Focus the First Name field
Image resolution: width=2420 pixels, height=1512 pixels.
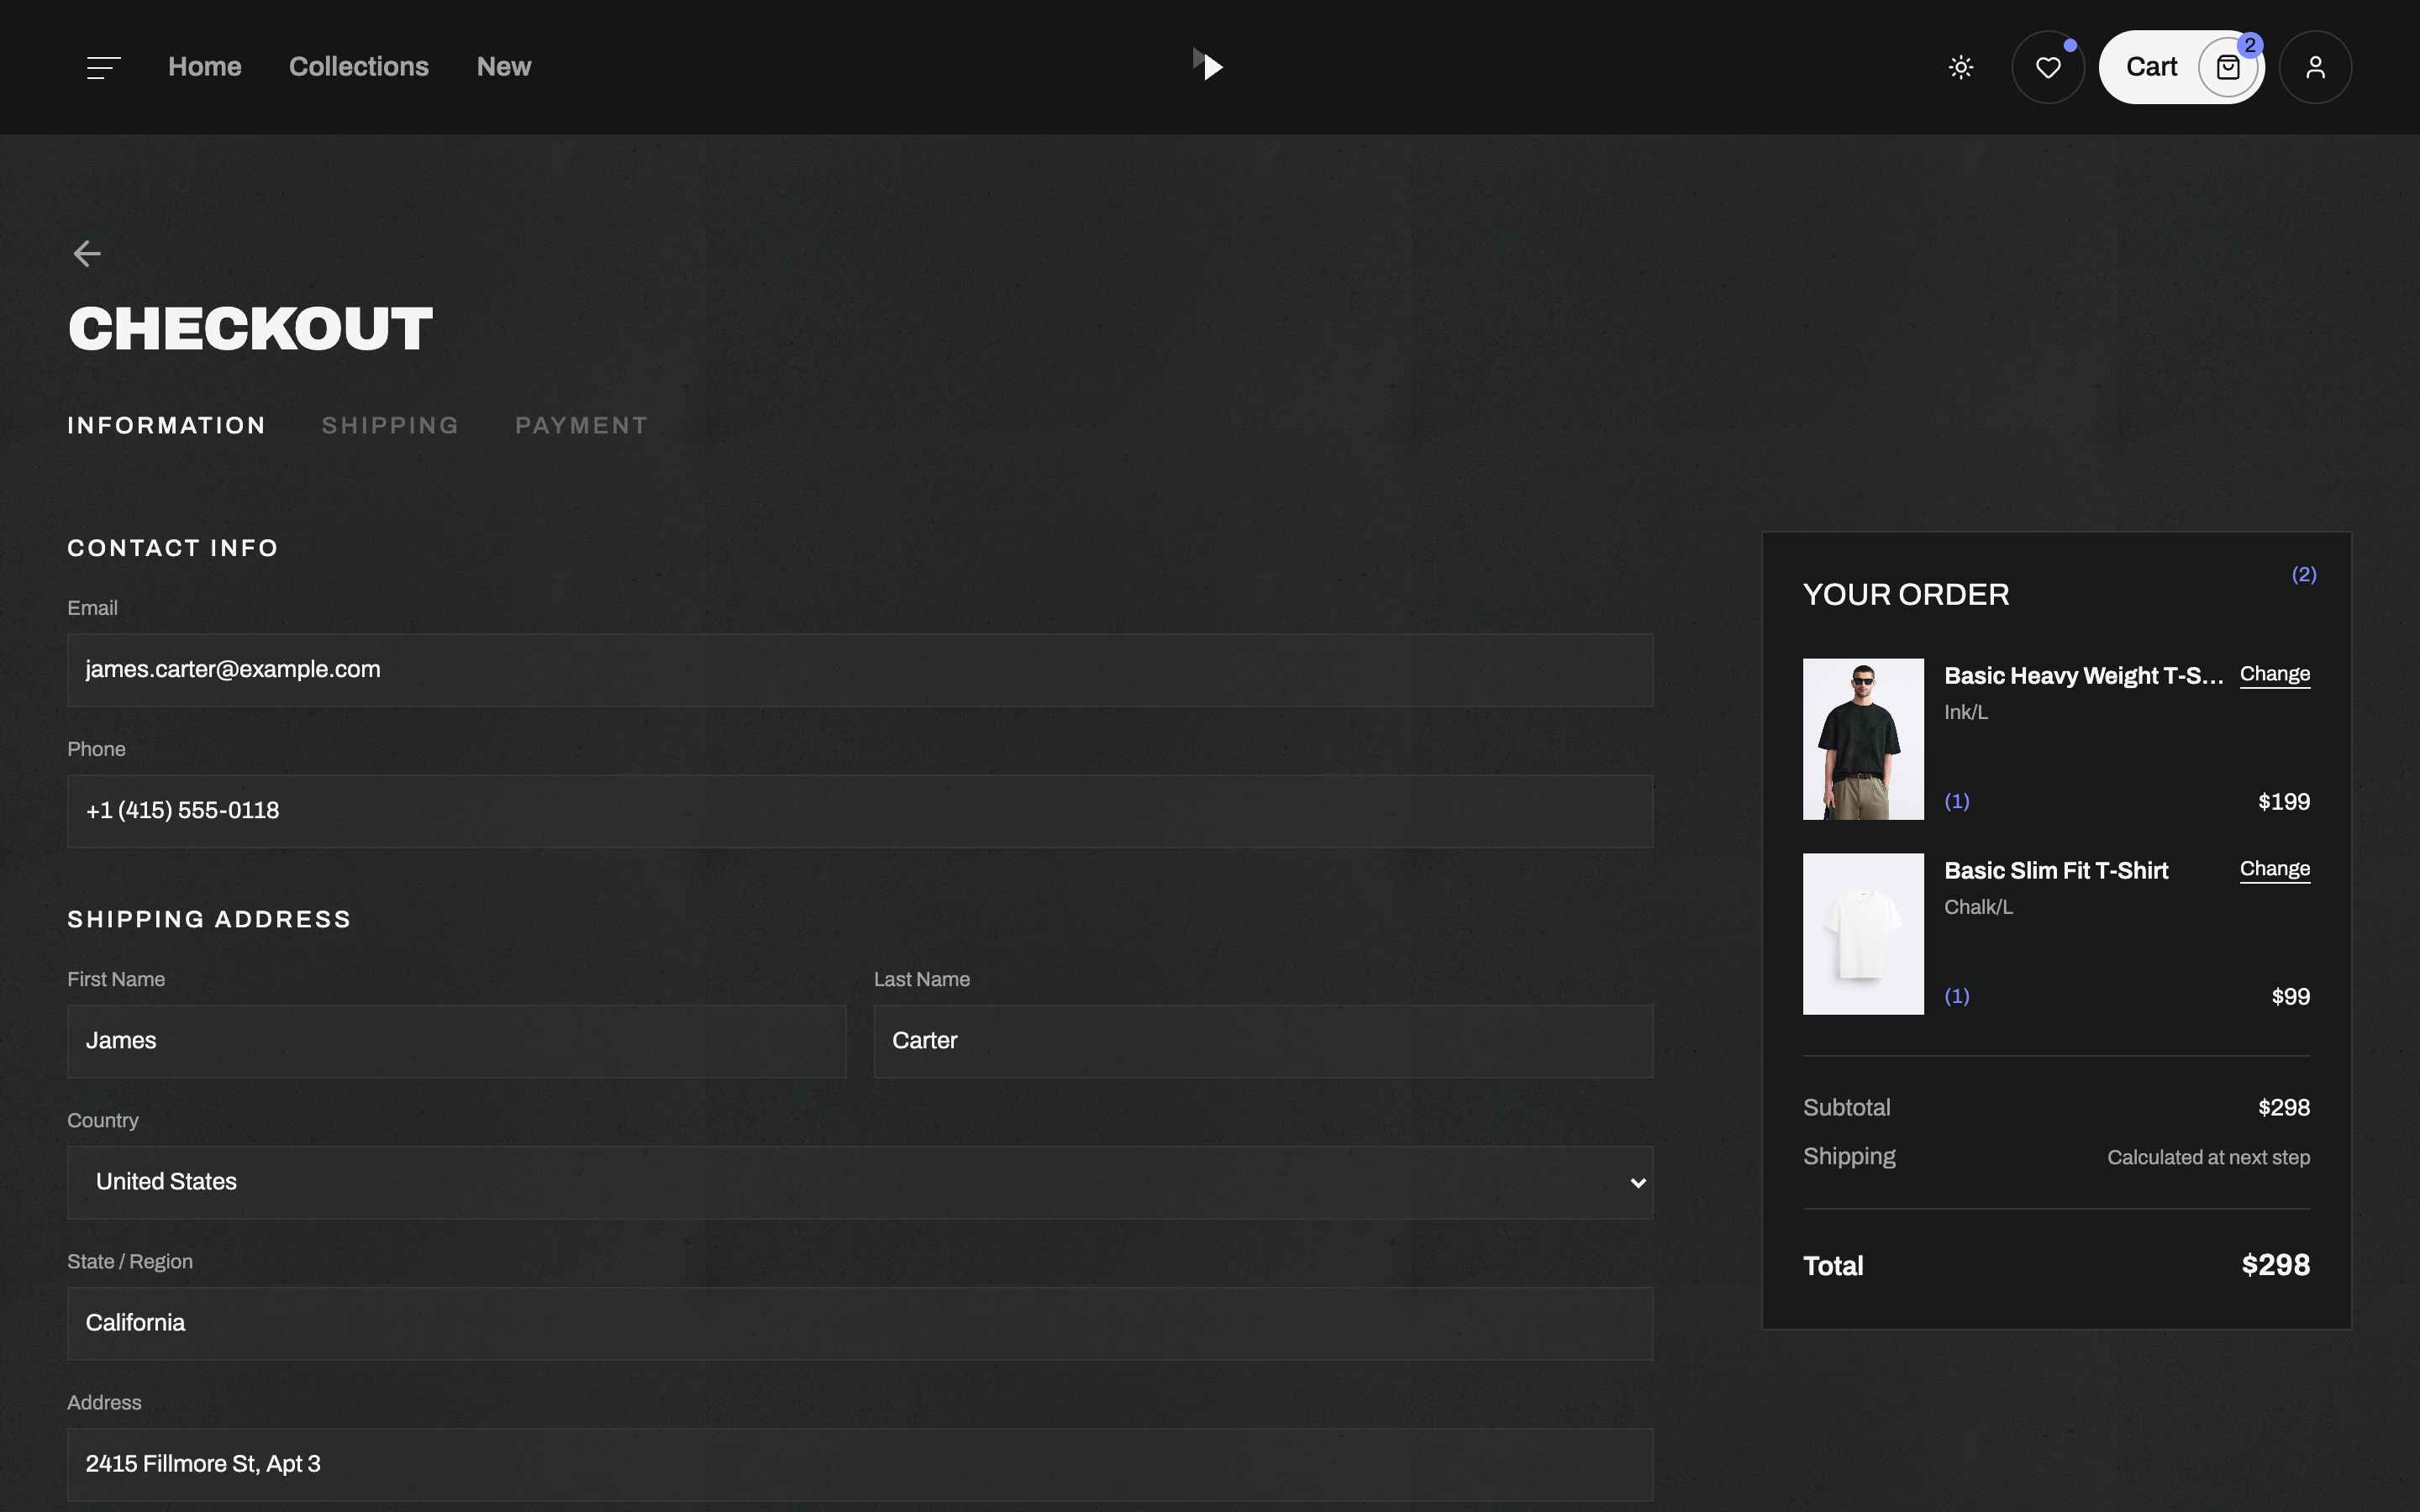[457, 1041]
